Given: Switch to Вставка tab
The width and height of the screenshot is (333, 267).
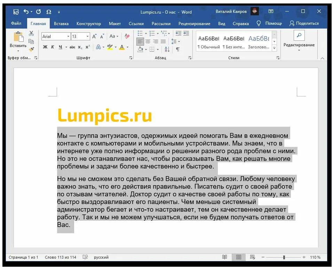Looking at the screenshot, I should pyautogui.click(x=61, y=24).
